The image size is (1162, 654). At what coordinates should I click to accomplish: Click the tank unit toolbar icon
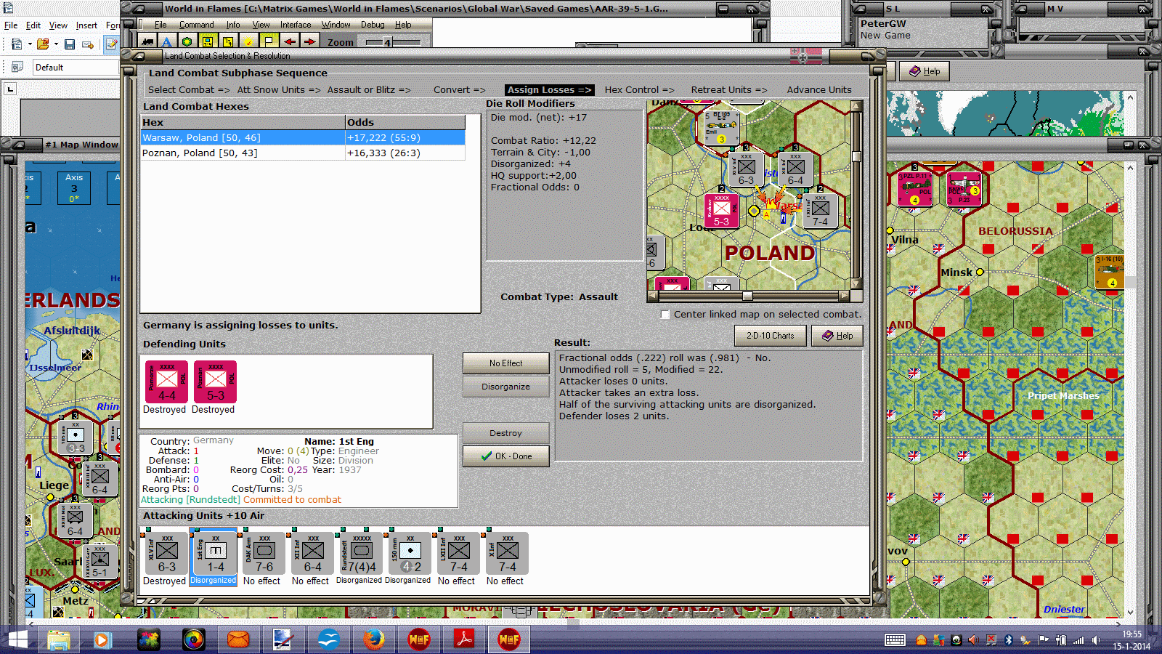click(x=147, y=42)
